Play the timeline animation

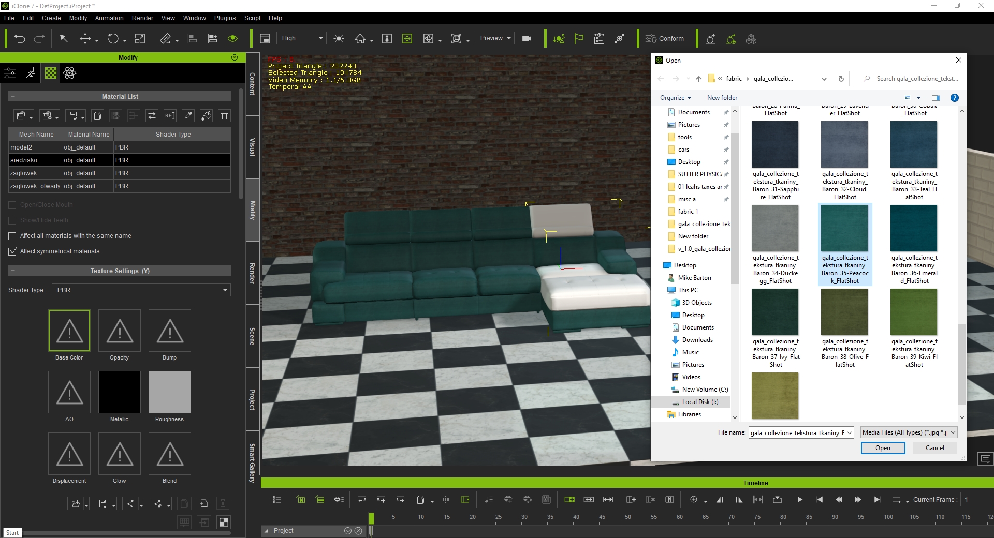(x=800, y=500)
